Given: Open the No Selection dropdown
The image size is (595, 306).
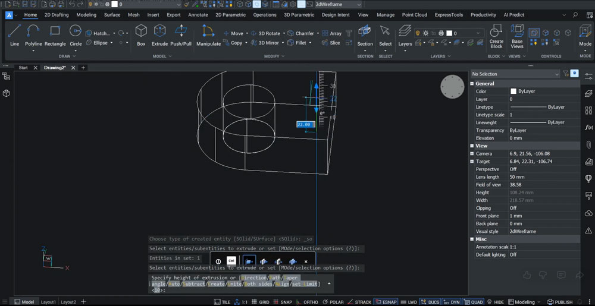Looking at the screenshot, I should [515, 74].
